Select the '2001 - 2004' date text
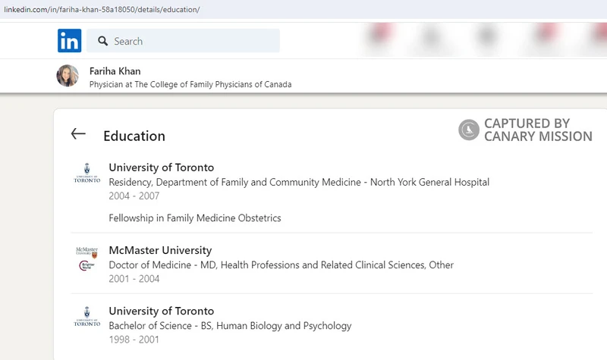 click(x=134, y=279)
